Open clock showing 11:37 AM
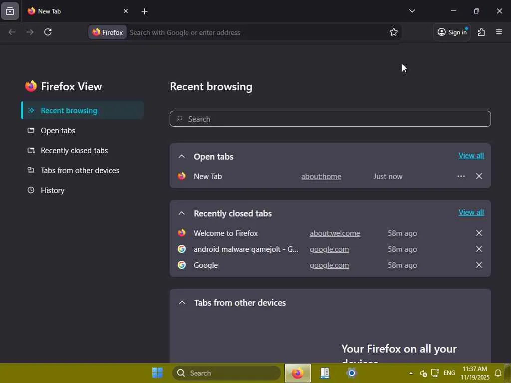The width and height of the screenshot is (511, 383). pyautogui.click(x=475, y=373)
